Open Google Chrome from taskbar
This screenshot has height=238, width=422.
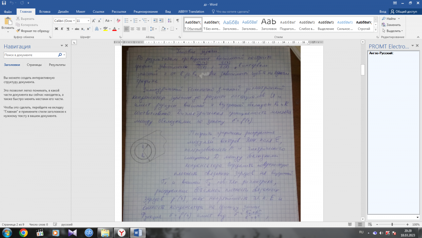click(x=23, y=233)
